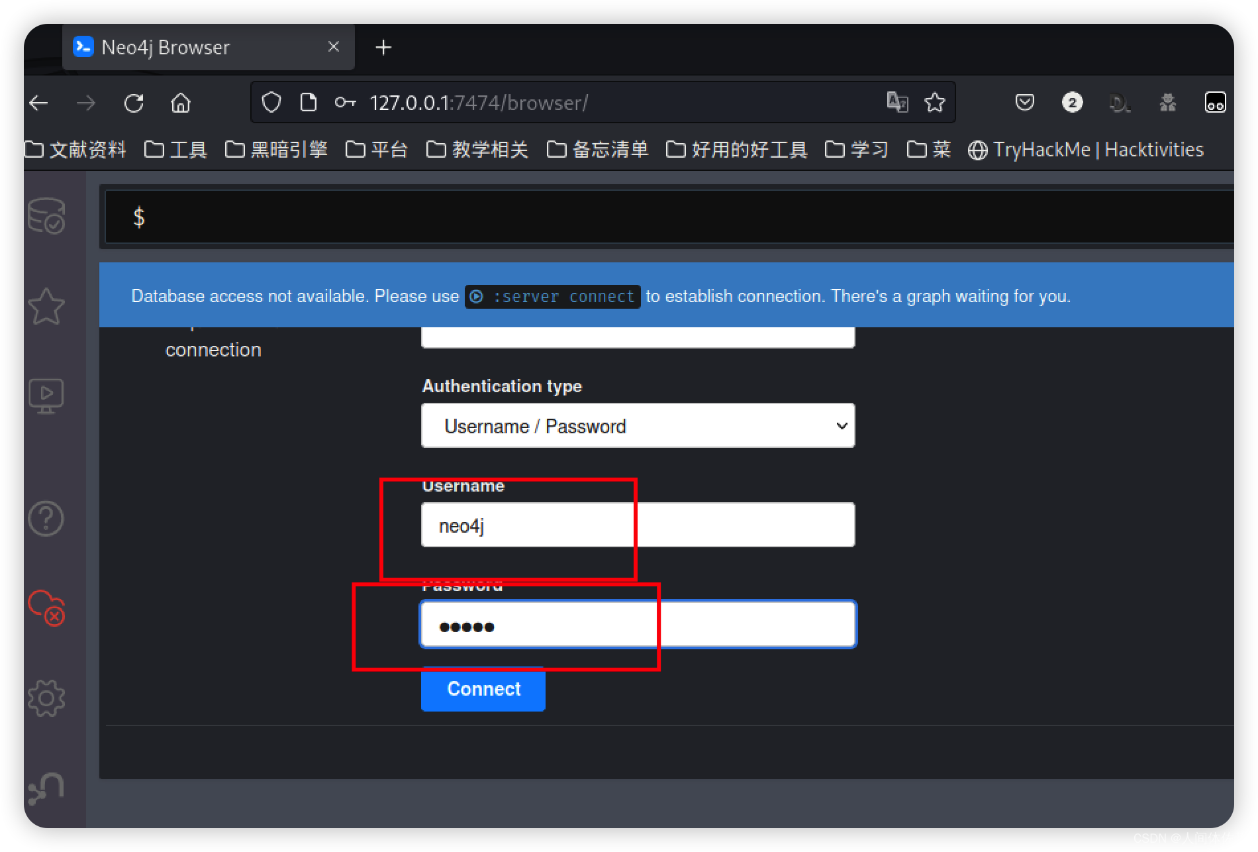Screen dimensions: 1258x852
Task: Bookmark this page with the star icon
Action: [935, 102]
